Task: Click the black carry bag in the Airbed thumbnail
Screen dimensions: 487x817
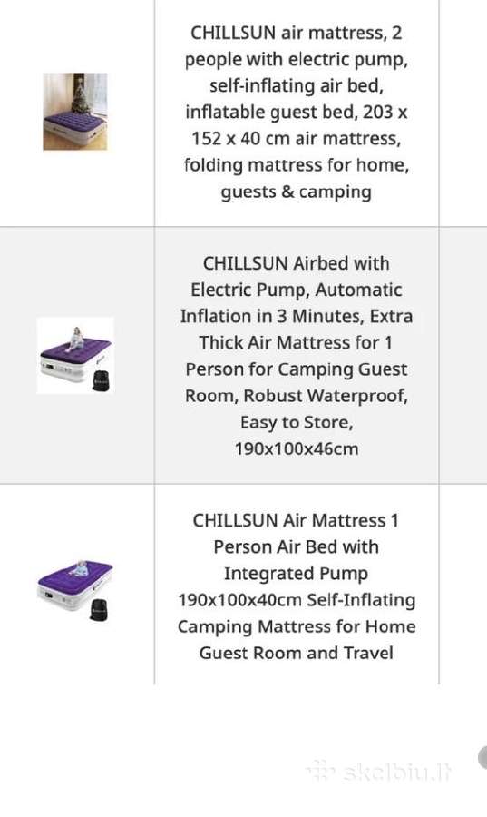Action: (x=101, y=381)
